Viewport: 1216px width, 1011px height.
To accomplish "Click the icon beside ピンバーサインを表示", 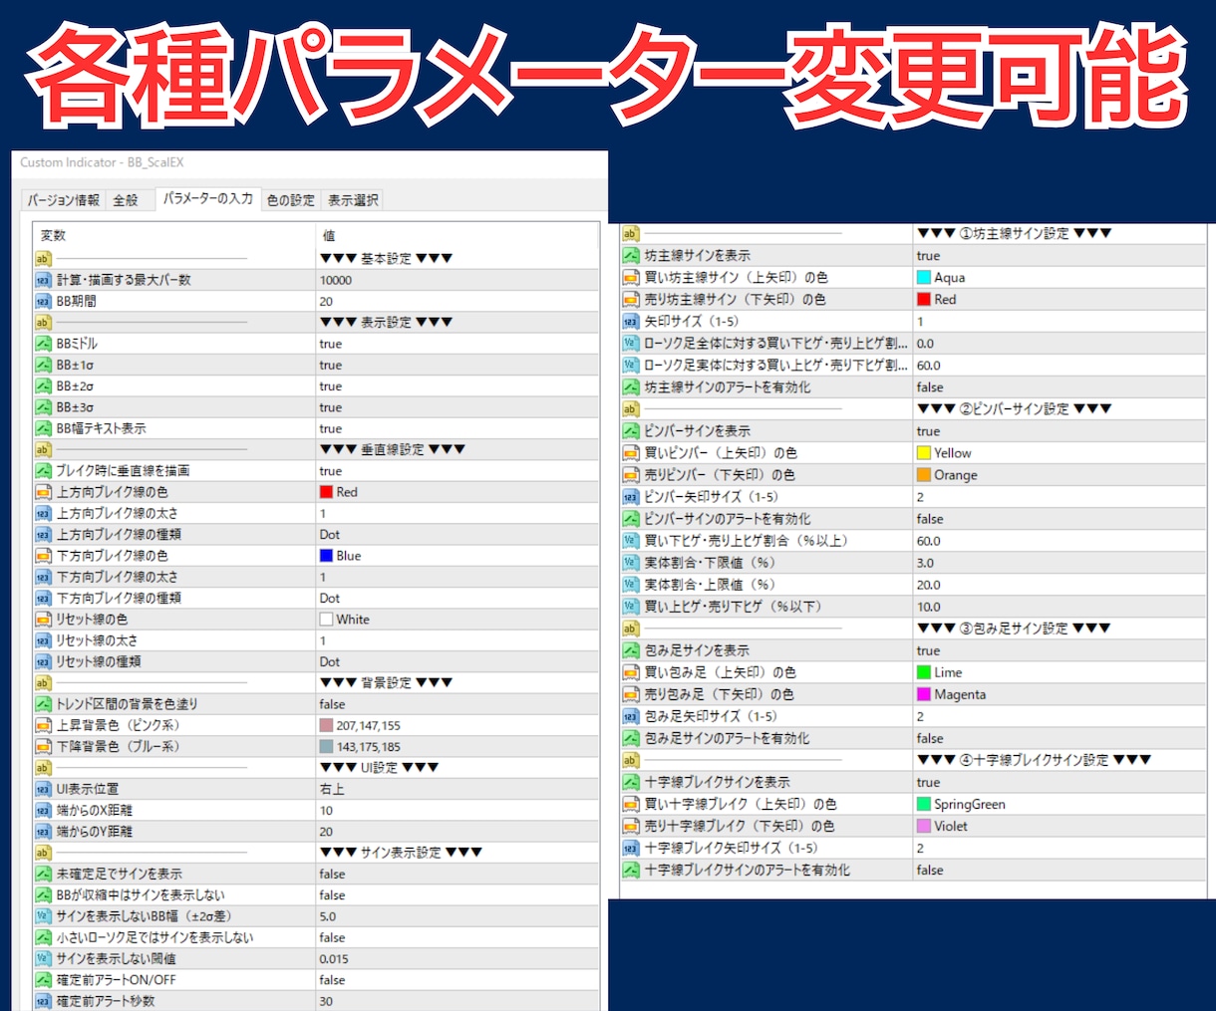I will pyautogui.click(x=630, y=431).
